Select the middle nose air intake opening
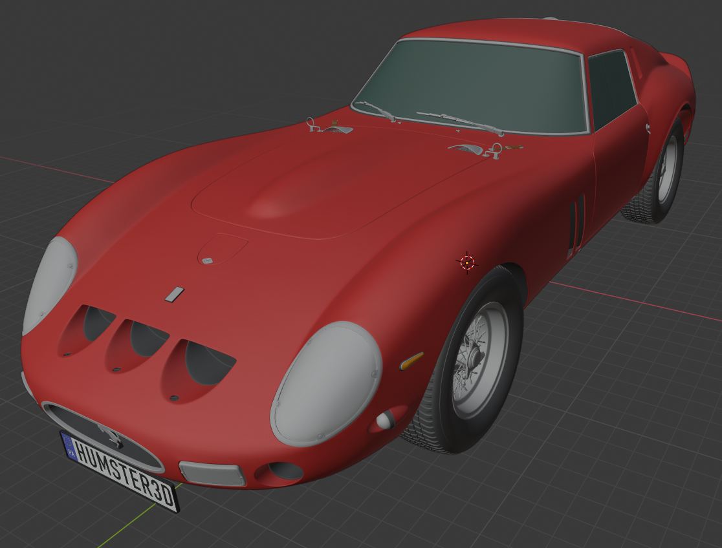The image size is (722, 548). pyautogui.click(x=138, y=344)
